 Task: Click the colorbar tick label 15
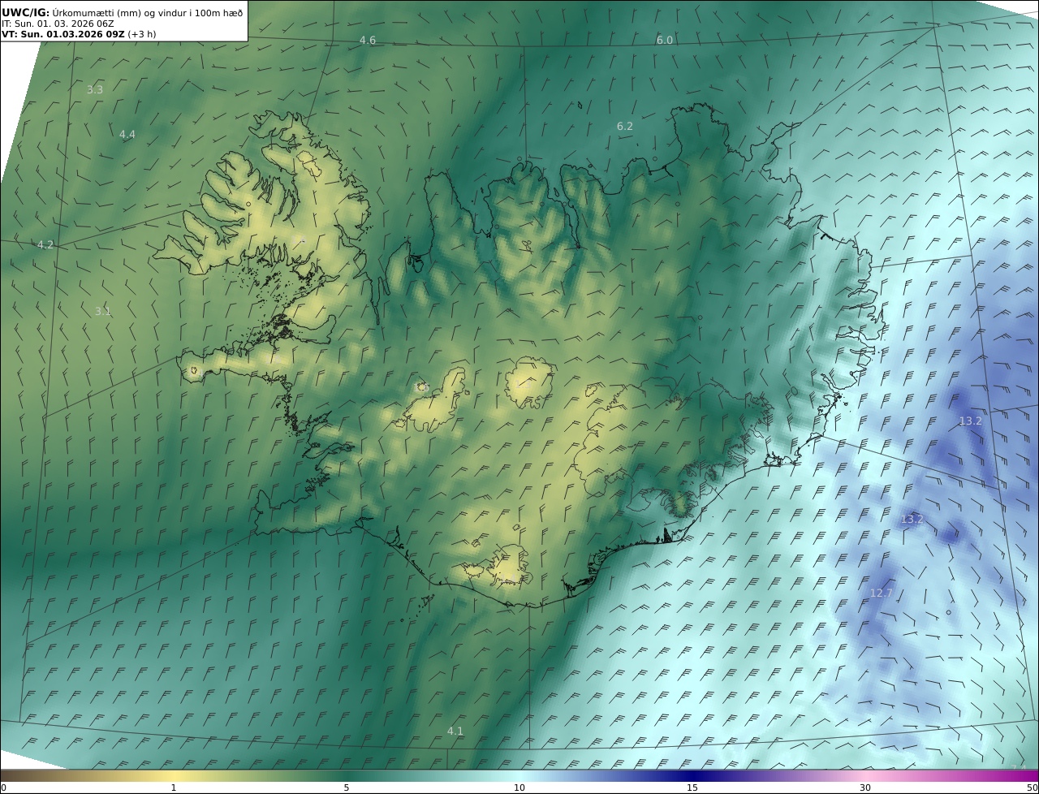(692, 788)
